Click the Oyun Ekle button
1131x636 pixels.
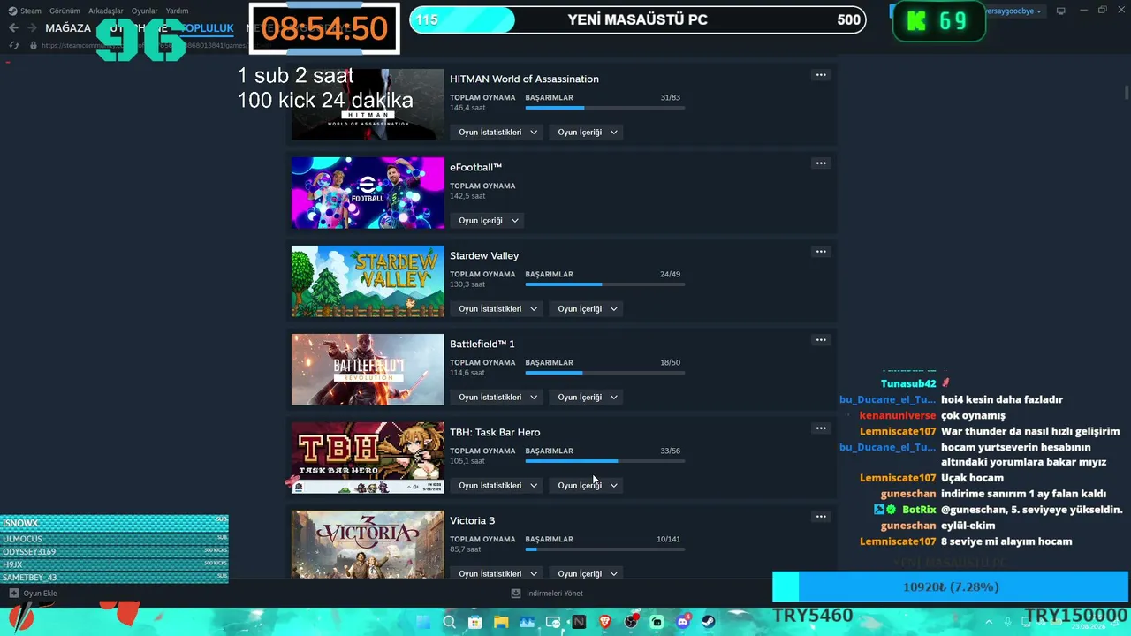(x=33, y=594)
